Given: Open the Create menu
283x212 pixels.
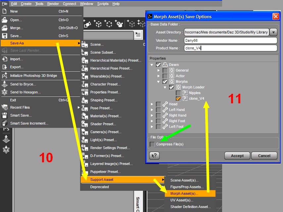Looking at the screenshot, I should 26,4.
